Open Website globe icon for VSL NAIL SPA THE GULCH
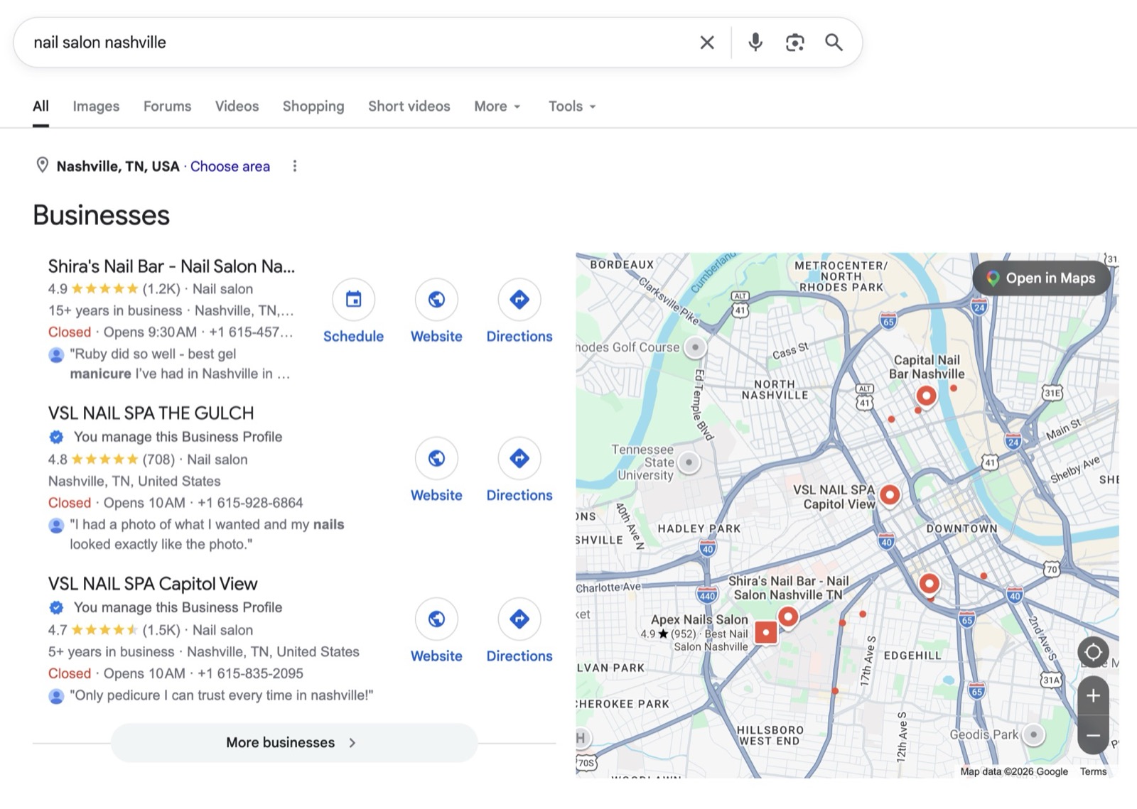Screen dimensions: 1137x809 pos(436,459)
